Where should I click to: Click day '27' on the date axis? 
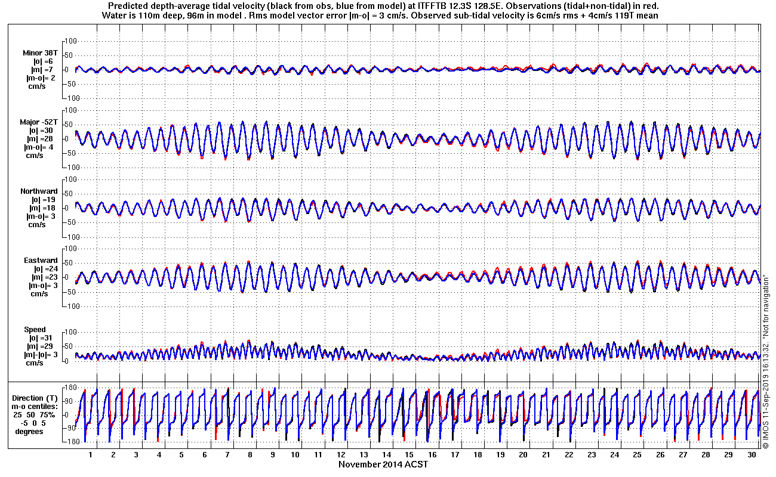tap(683, 454)
